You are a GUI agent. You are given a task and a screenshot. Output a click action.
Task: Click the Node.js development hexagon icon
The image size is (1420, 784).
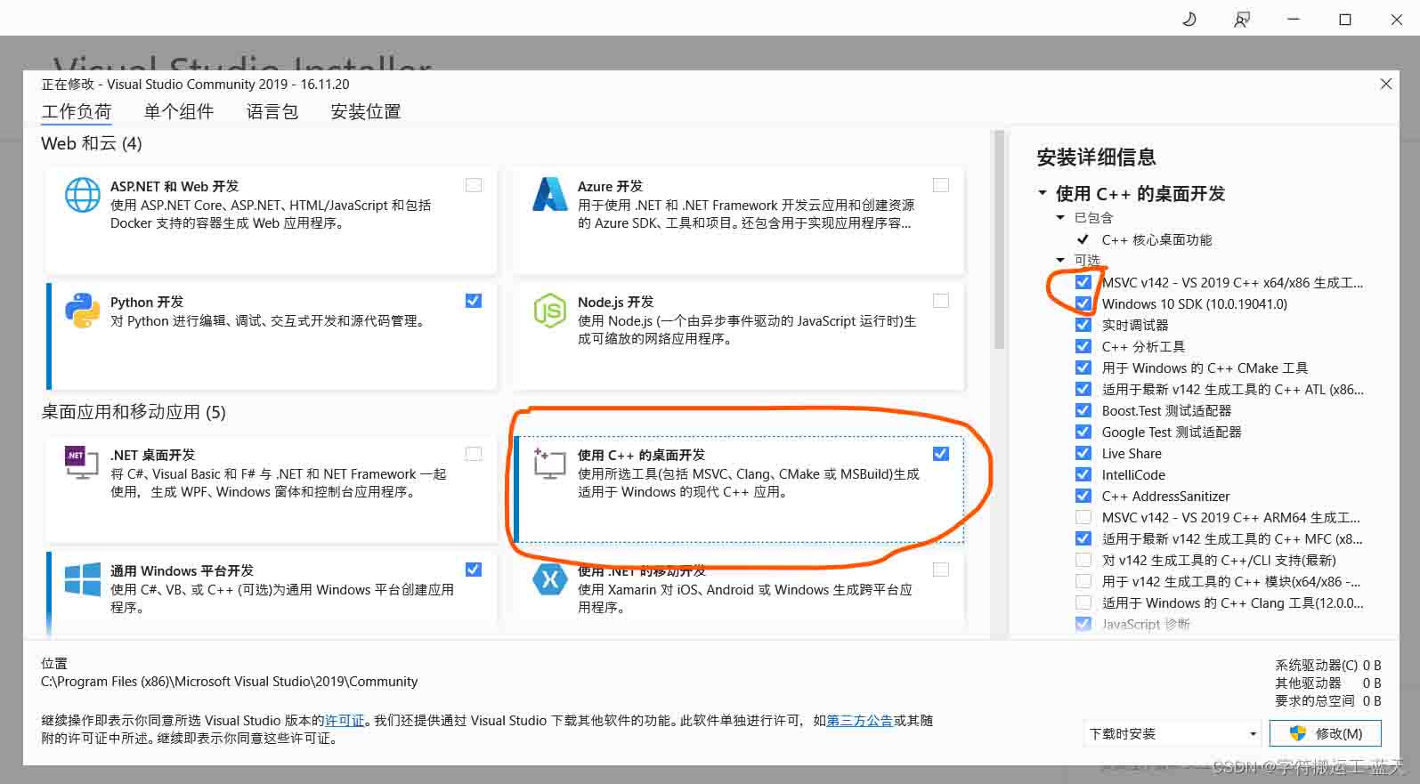(549, 311)
